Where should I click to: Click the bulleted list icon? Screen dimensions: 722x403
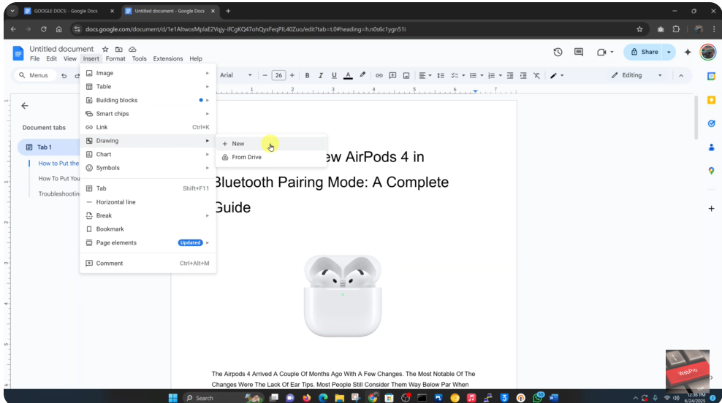point(473,75)
